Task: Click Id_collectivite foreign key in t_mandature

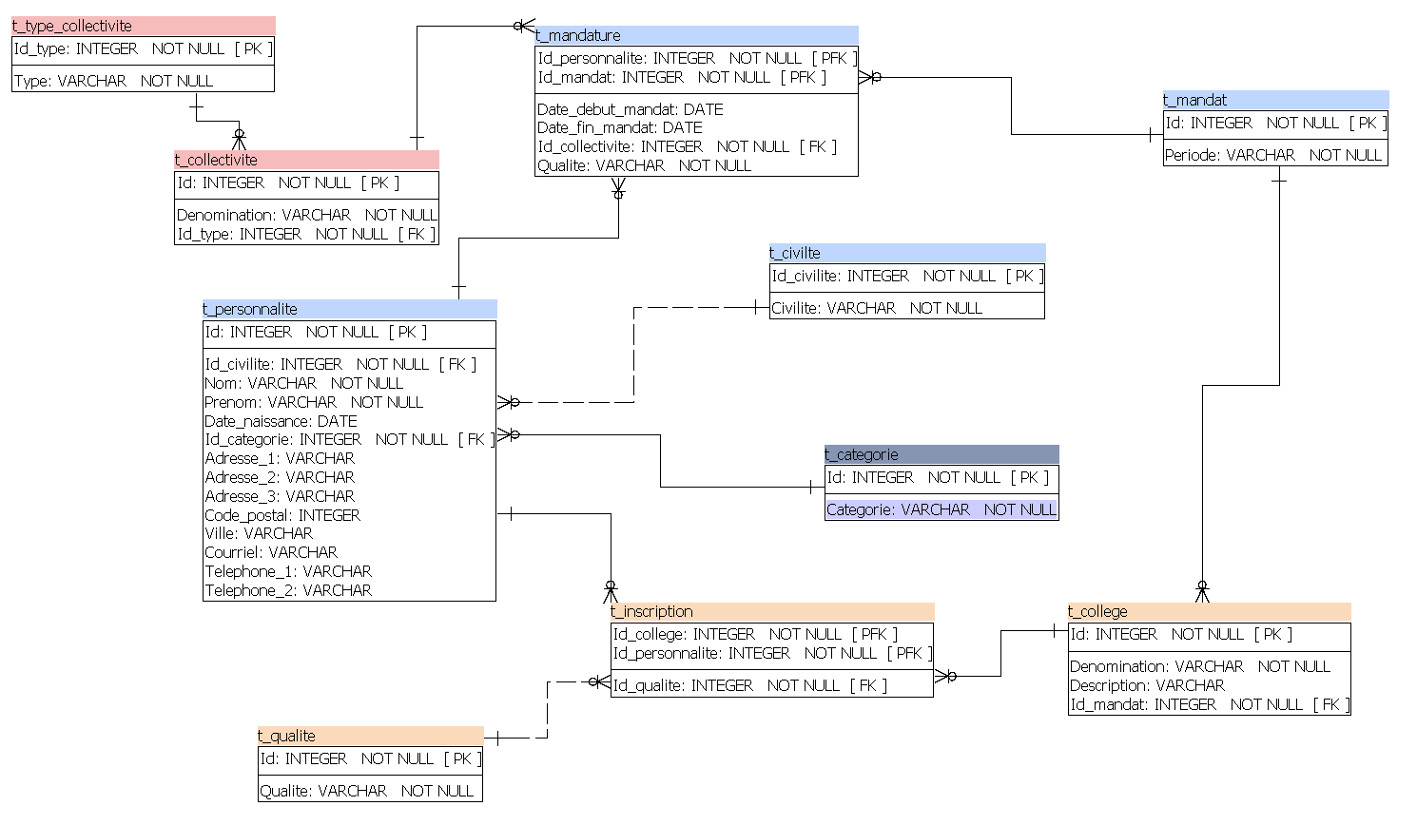Action: tap(688, 146)
